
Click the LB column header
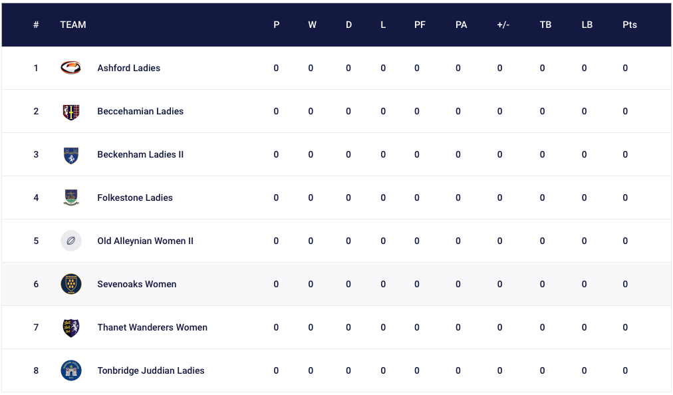[x=587, y=25]
